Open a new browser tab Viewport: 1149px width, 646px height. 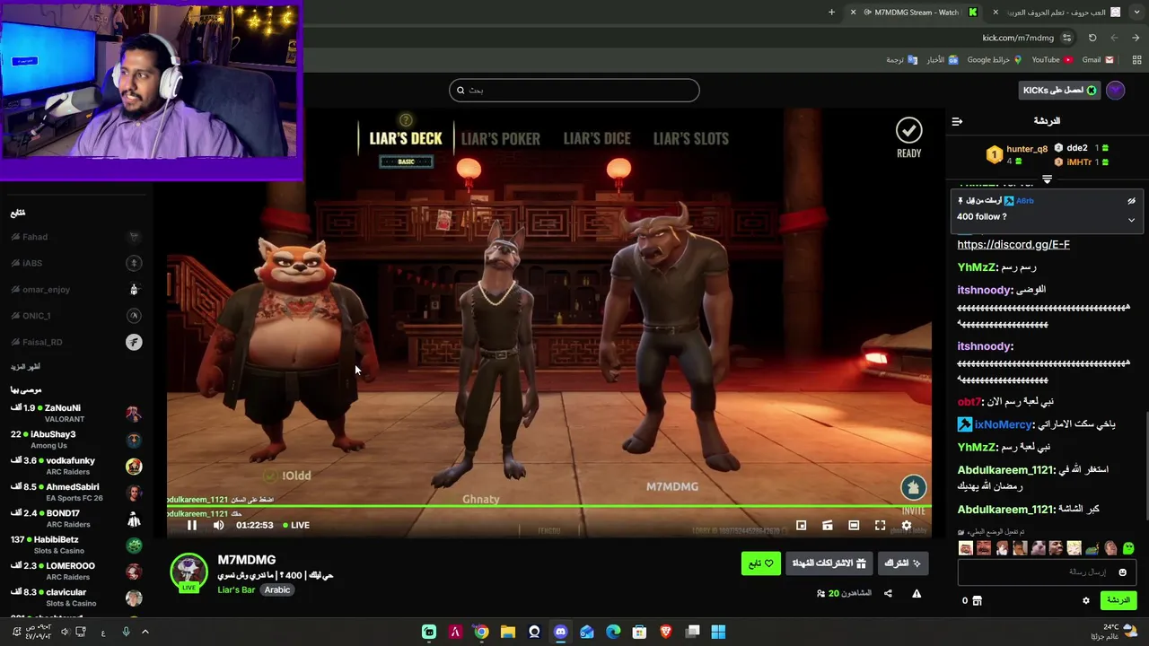pyautogui.click(x=831, y=12)
